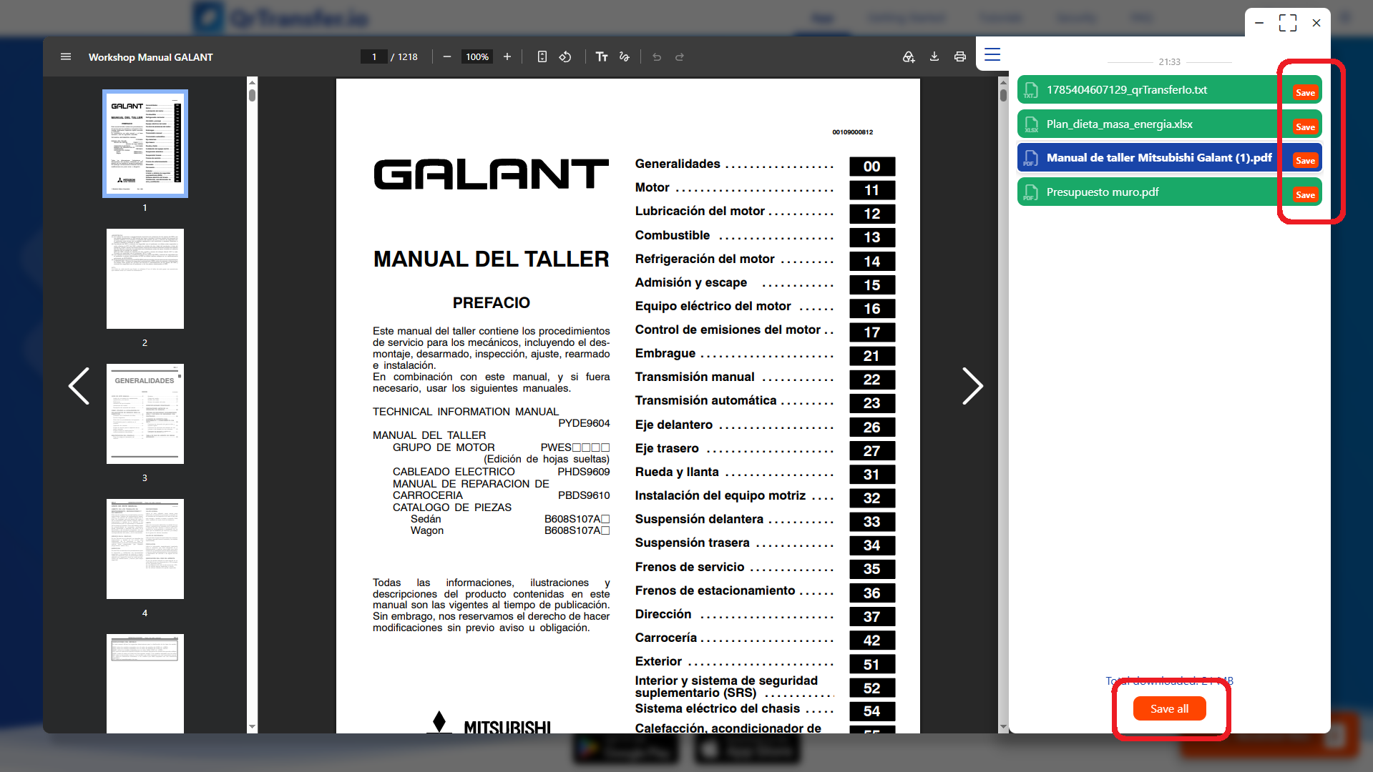Save the Mitsubishi Galant manual PDF
The image size is (1373, 772).
coord(1305,161)
